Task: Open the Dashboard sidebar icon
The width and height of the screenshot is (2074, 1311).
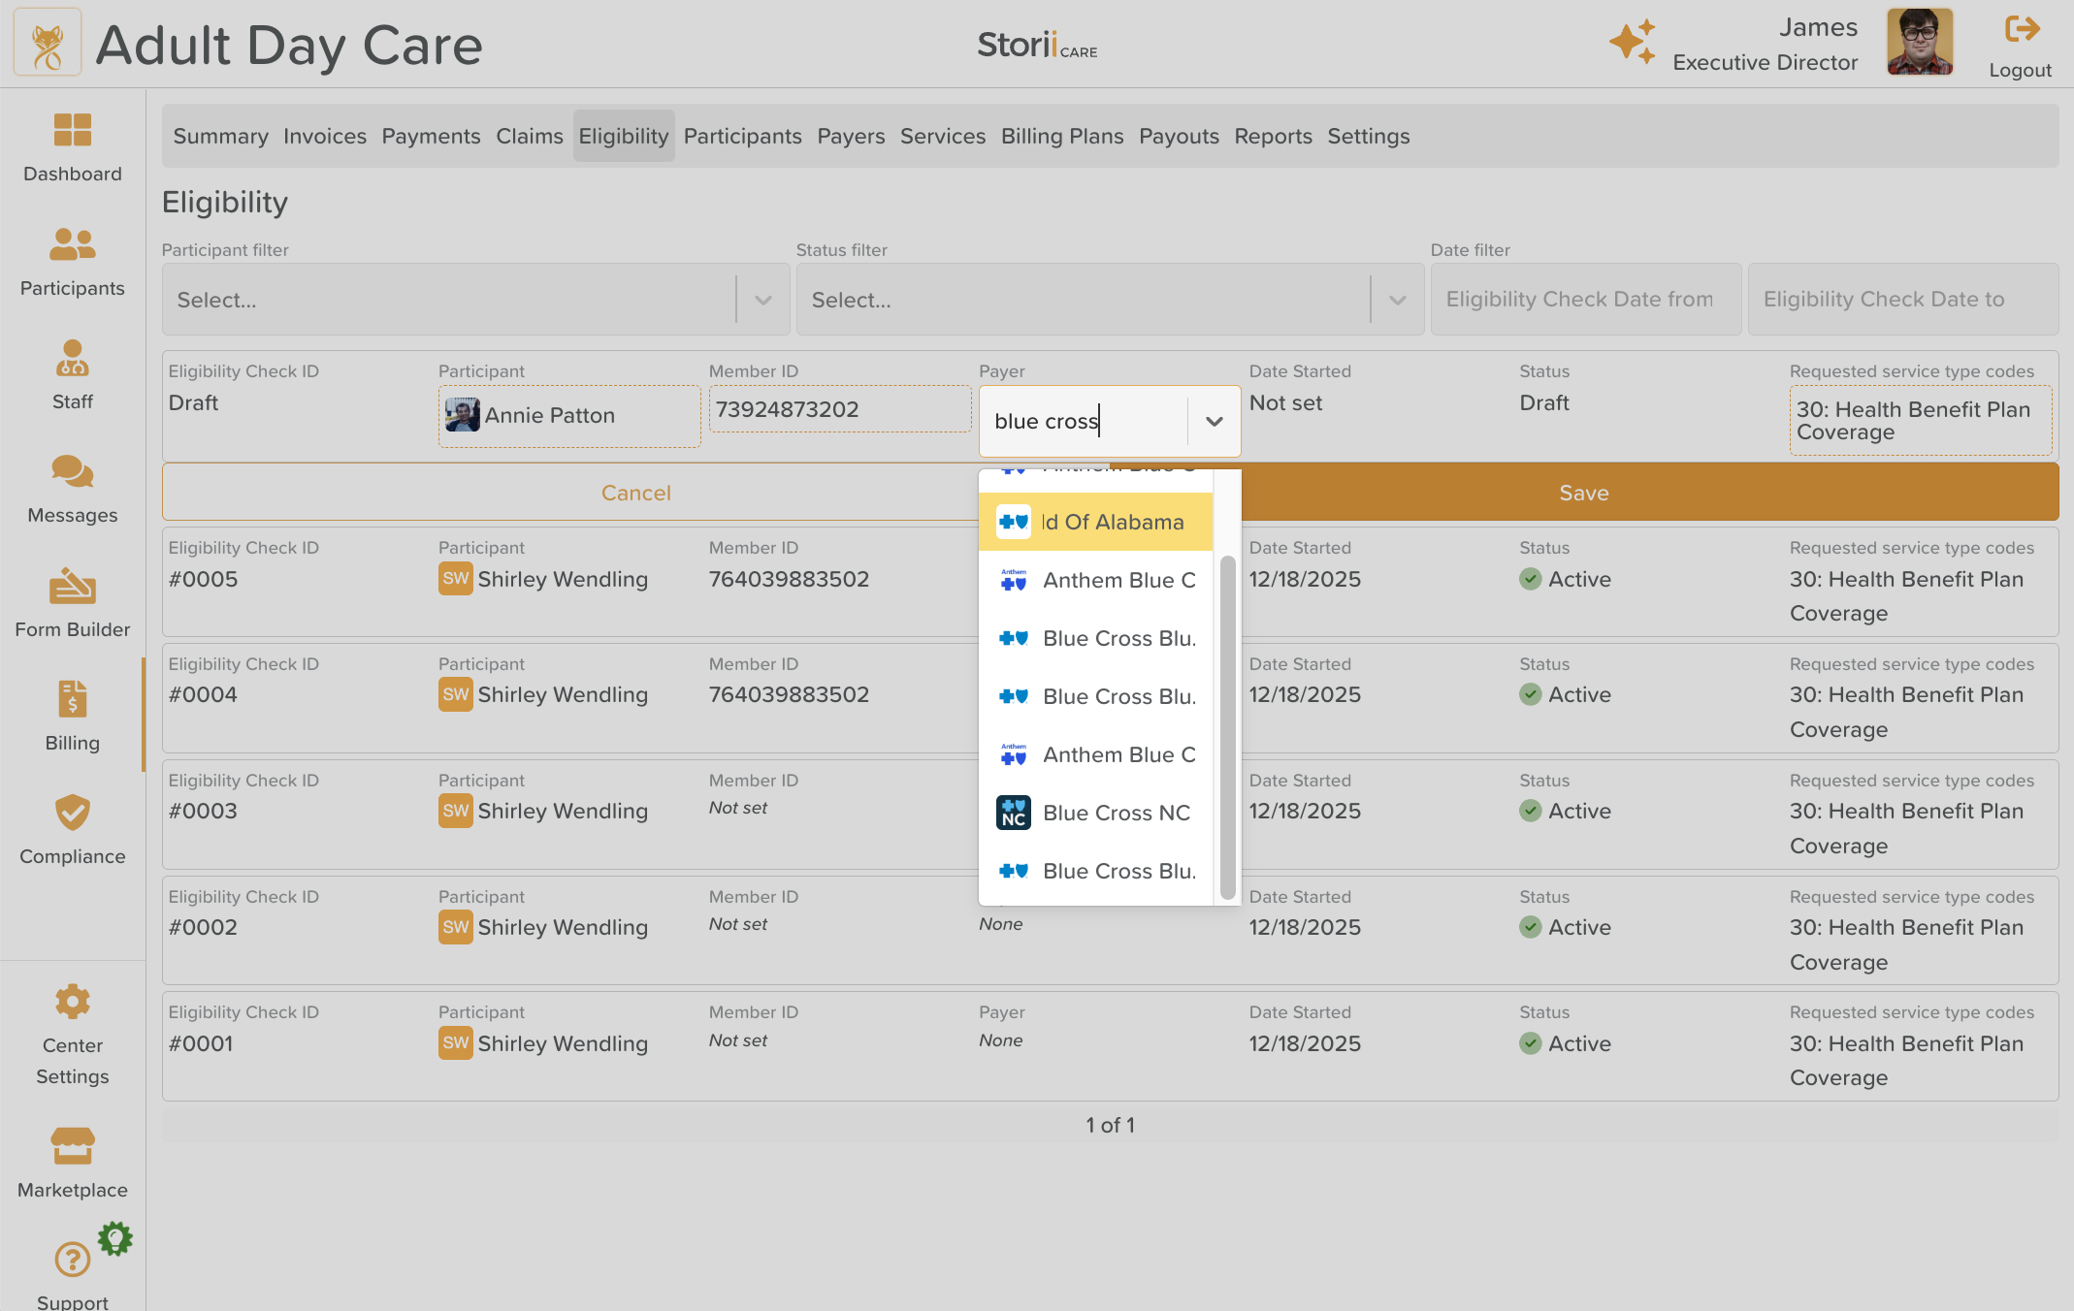Action: 72,130
